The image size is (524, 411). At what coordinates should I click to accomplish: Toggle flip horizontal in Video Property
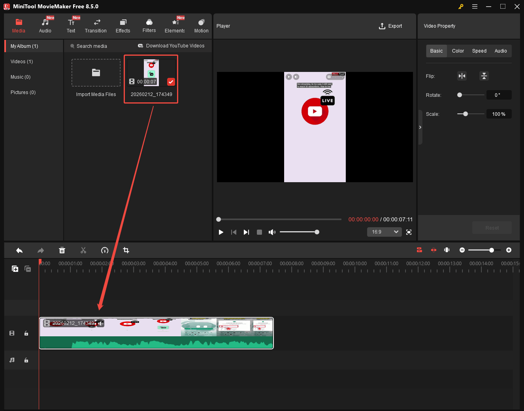click(462, 75)
